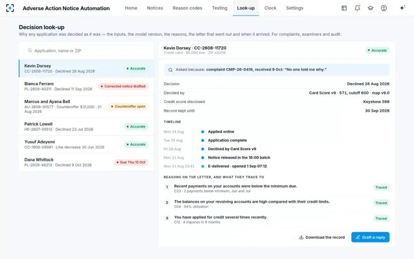Click the 'Decision look-up' page heading
Viewport: 414px width, 259px height.
tap(42, 27)
